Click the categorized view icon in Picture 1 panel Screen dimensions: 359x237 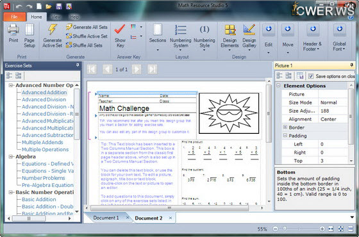280,76
